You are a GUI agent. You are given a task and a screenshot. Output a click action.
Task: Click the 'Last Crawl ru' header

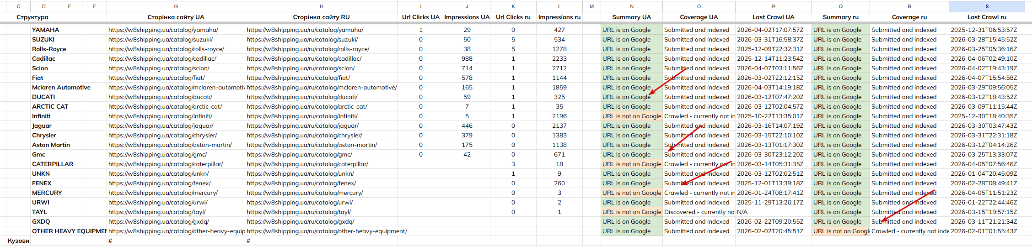coord(987,17)
